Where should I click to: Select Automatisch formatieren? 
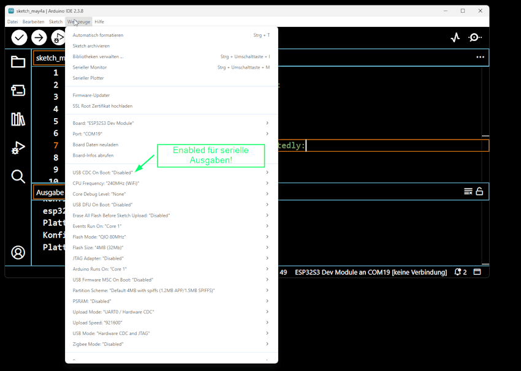[172, 35]
